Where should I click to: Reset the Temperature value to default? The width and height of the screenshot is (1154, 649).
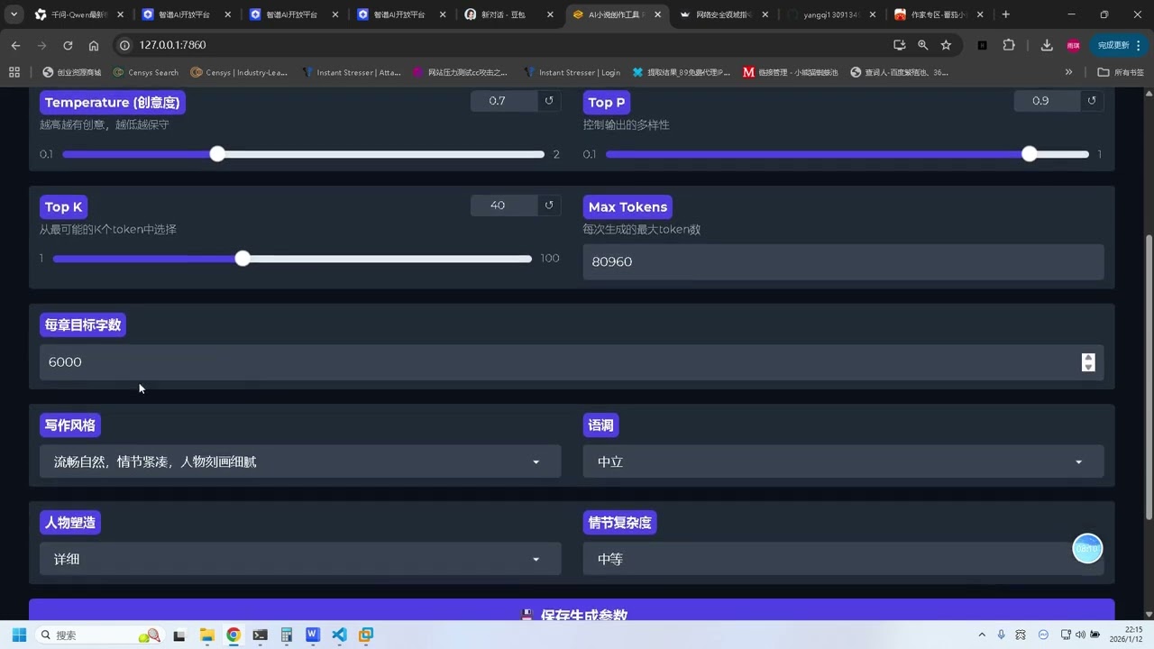549,101
